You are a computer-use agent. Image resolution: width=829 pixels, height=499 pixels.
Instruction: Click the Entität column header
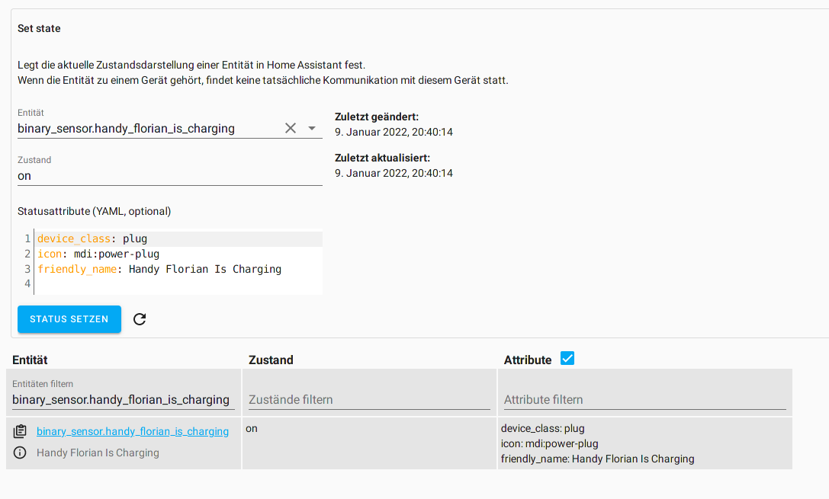[x=31, y=359]
